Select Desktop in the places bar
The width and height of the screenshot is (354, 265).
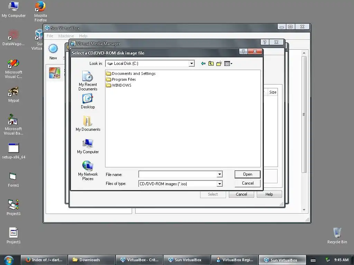(x=88, y=101)
